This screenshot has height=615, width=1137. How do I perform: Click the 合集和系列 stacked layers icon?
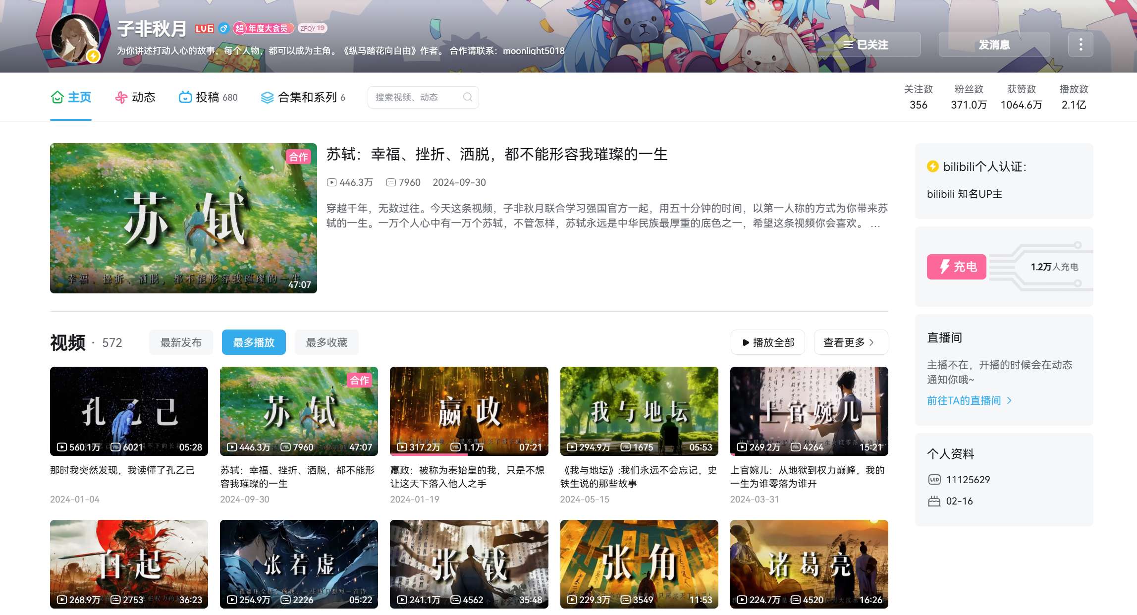tap(267, 98)
